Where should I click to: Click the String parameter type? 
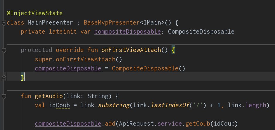[98, 96]
